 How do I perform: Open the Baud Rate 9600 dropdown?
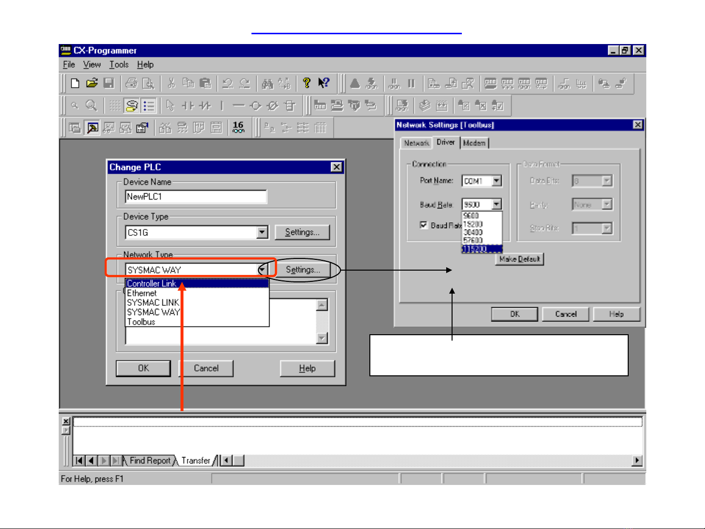point(497,205)
